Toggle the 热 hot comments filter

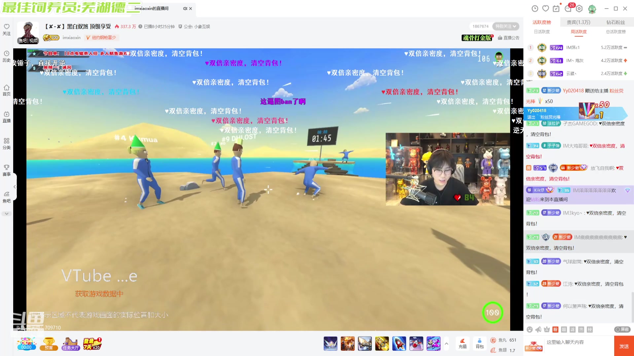[x=581, y=330]
